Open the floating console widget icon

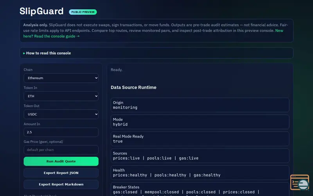(x=300, y=182)
